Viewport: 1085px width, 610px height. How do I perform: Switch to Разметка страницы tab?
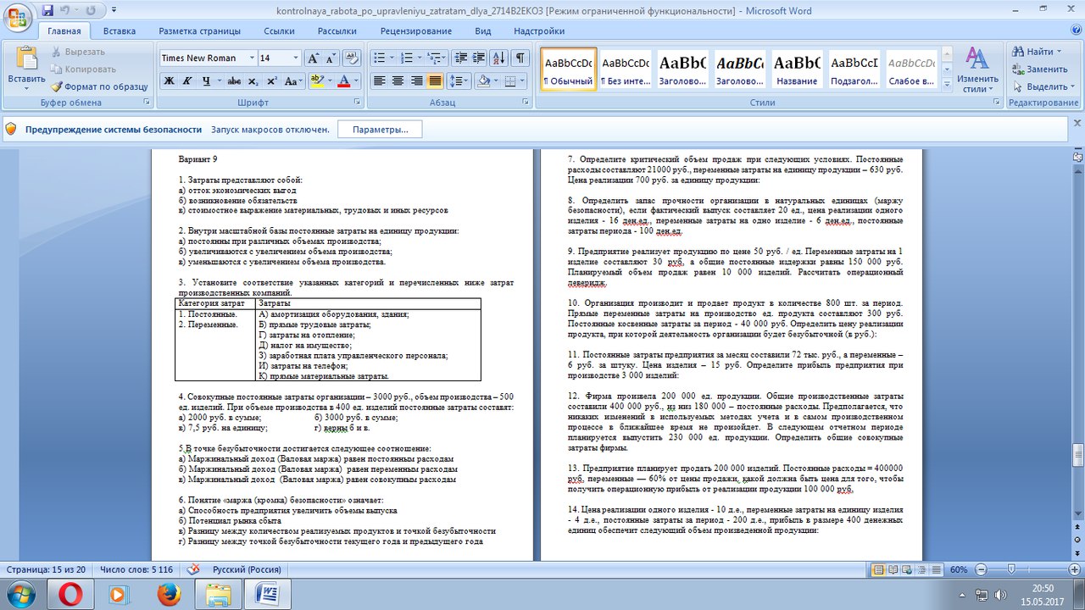point(199,31)
